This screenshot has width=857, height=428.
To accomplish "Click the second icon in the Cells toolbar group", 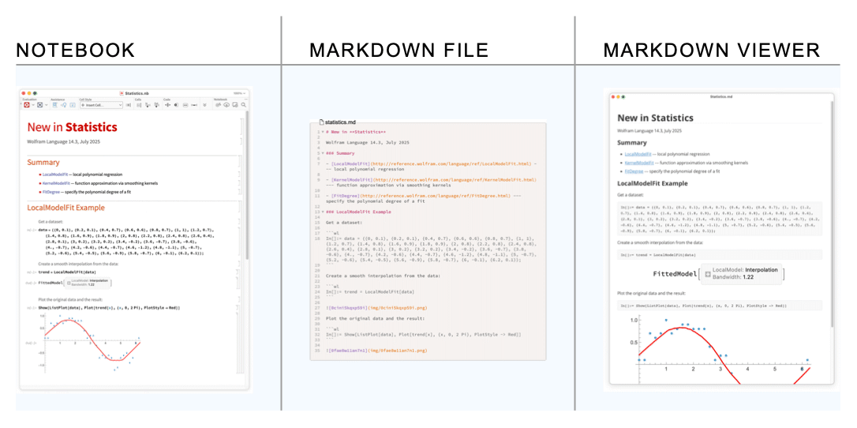I will 148,105.
